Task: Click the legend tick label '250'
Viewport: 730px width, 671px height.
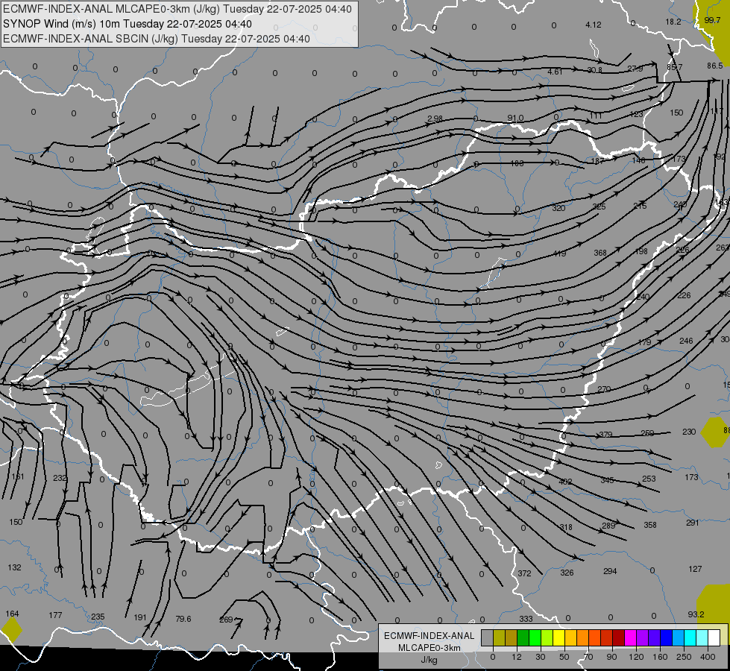Action: coord(684,657)
